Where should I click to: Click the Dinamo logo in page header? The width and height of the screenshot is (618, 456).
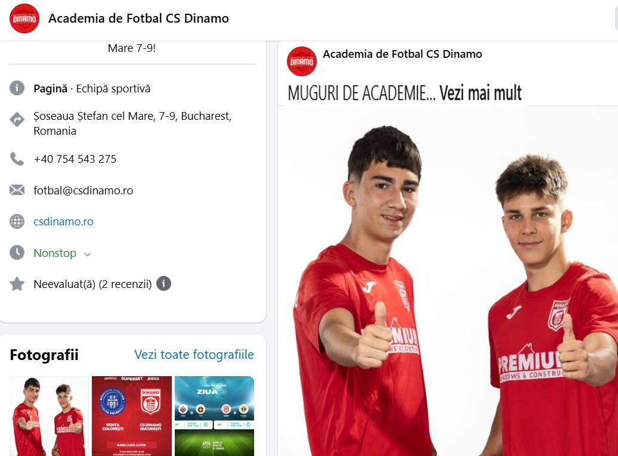[24, 18]
